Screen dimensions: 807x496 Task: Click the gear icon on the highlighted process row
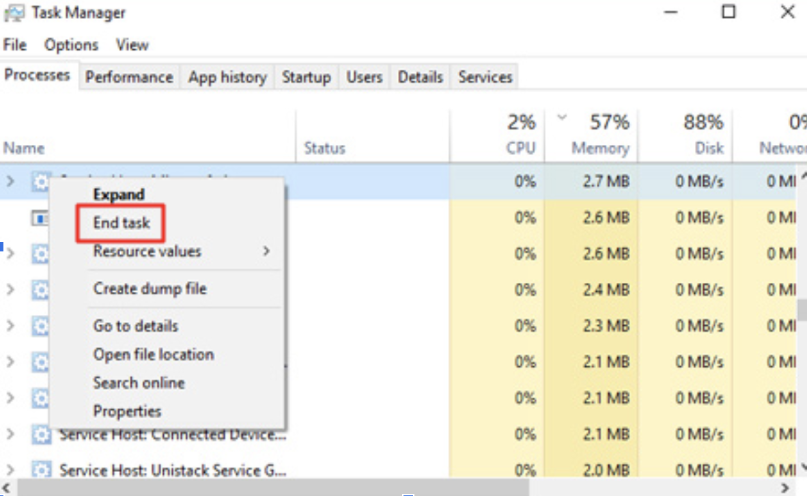[42, 181]
